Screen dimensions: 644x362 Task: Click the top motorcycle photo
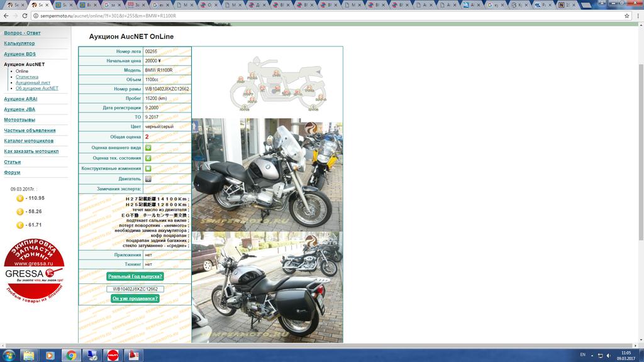[x=267, y=175]
